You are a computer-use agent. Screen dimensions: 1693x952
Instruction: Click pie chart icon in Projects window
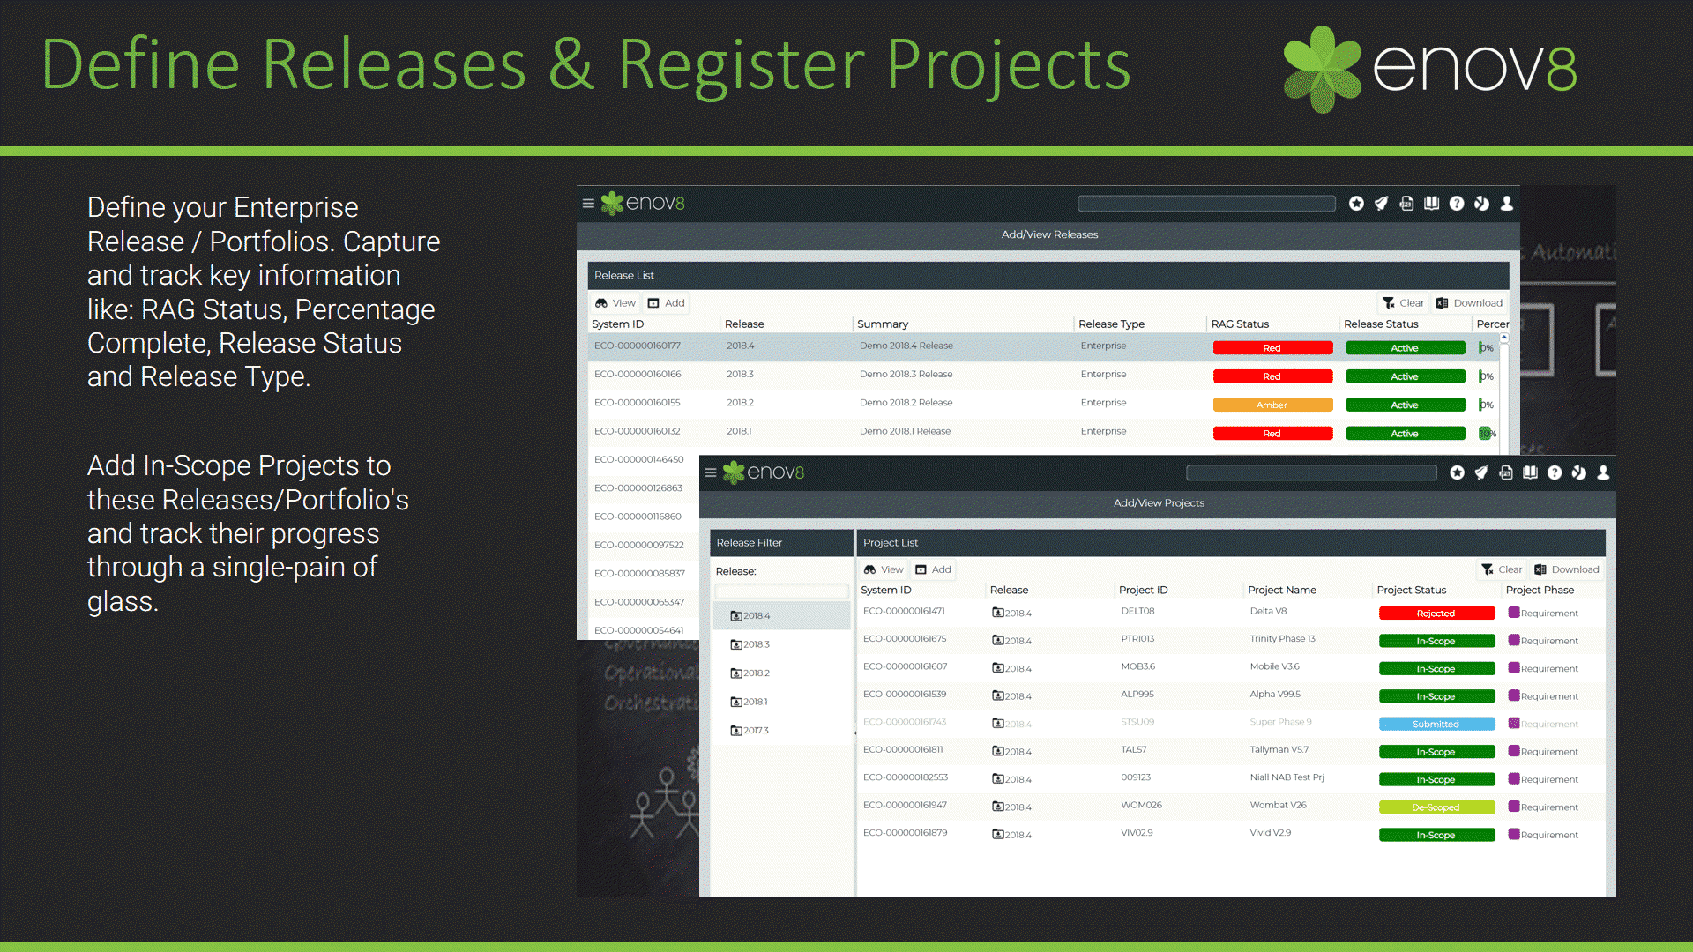pyautogui.click(x=1579, y=472)
